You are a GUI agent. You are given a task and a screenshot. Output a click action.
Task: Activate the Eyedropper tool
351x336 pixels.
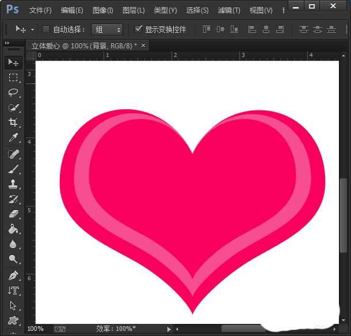13,138
